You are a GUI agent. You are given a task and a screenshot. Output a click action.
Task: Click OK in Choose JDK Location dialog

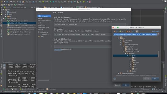tap(155, 79)
